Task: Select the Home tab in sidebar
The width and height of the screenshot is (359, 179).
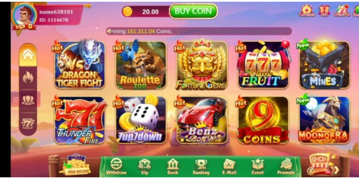Action: 28,55
